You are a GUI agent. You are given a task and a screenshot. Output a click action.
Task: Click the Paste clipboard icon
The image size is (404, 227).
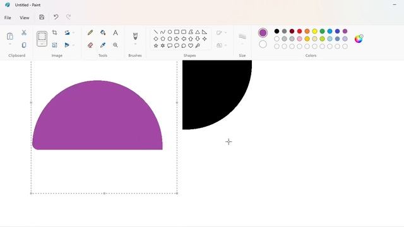[10, 37]
